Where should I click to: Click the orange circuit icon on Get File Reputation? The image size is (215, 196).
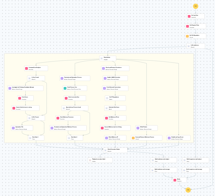point(187,36)
